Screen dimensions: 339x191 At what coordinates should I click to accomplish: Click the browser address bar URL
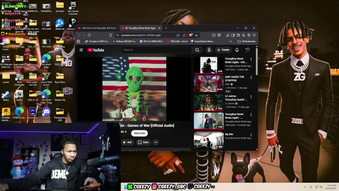tap(141, 35)
